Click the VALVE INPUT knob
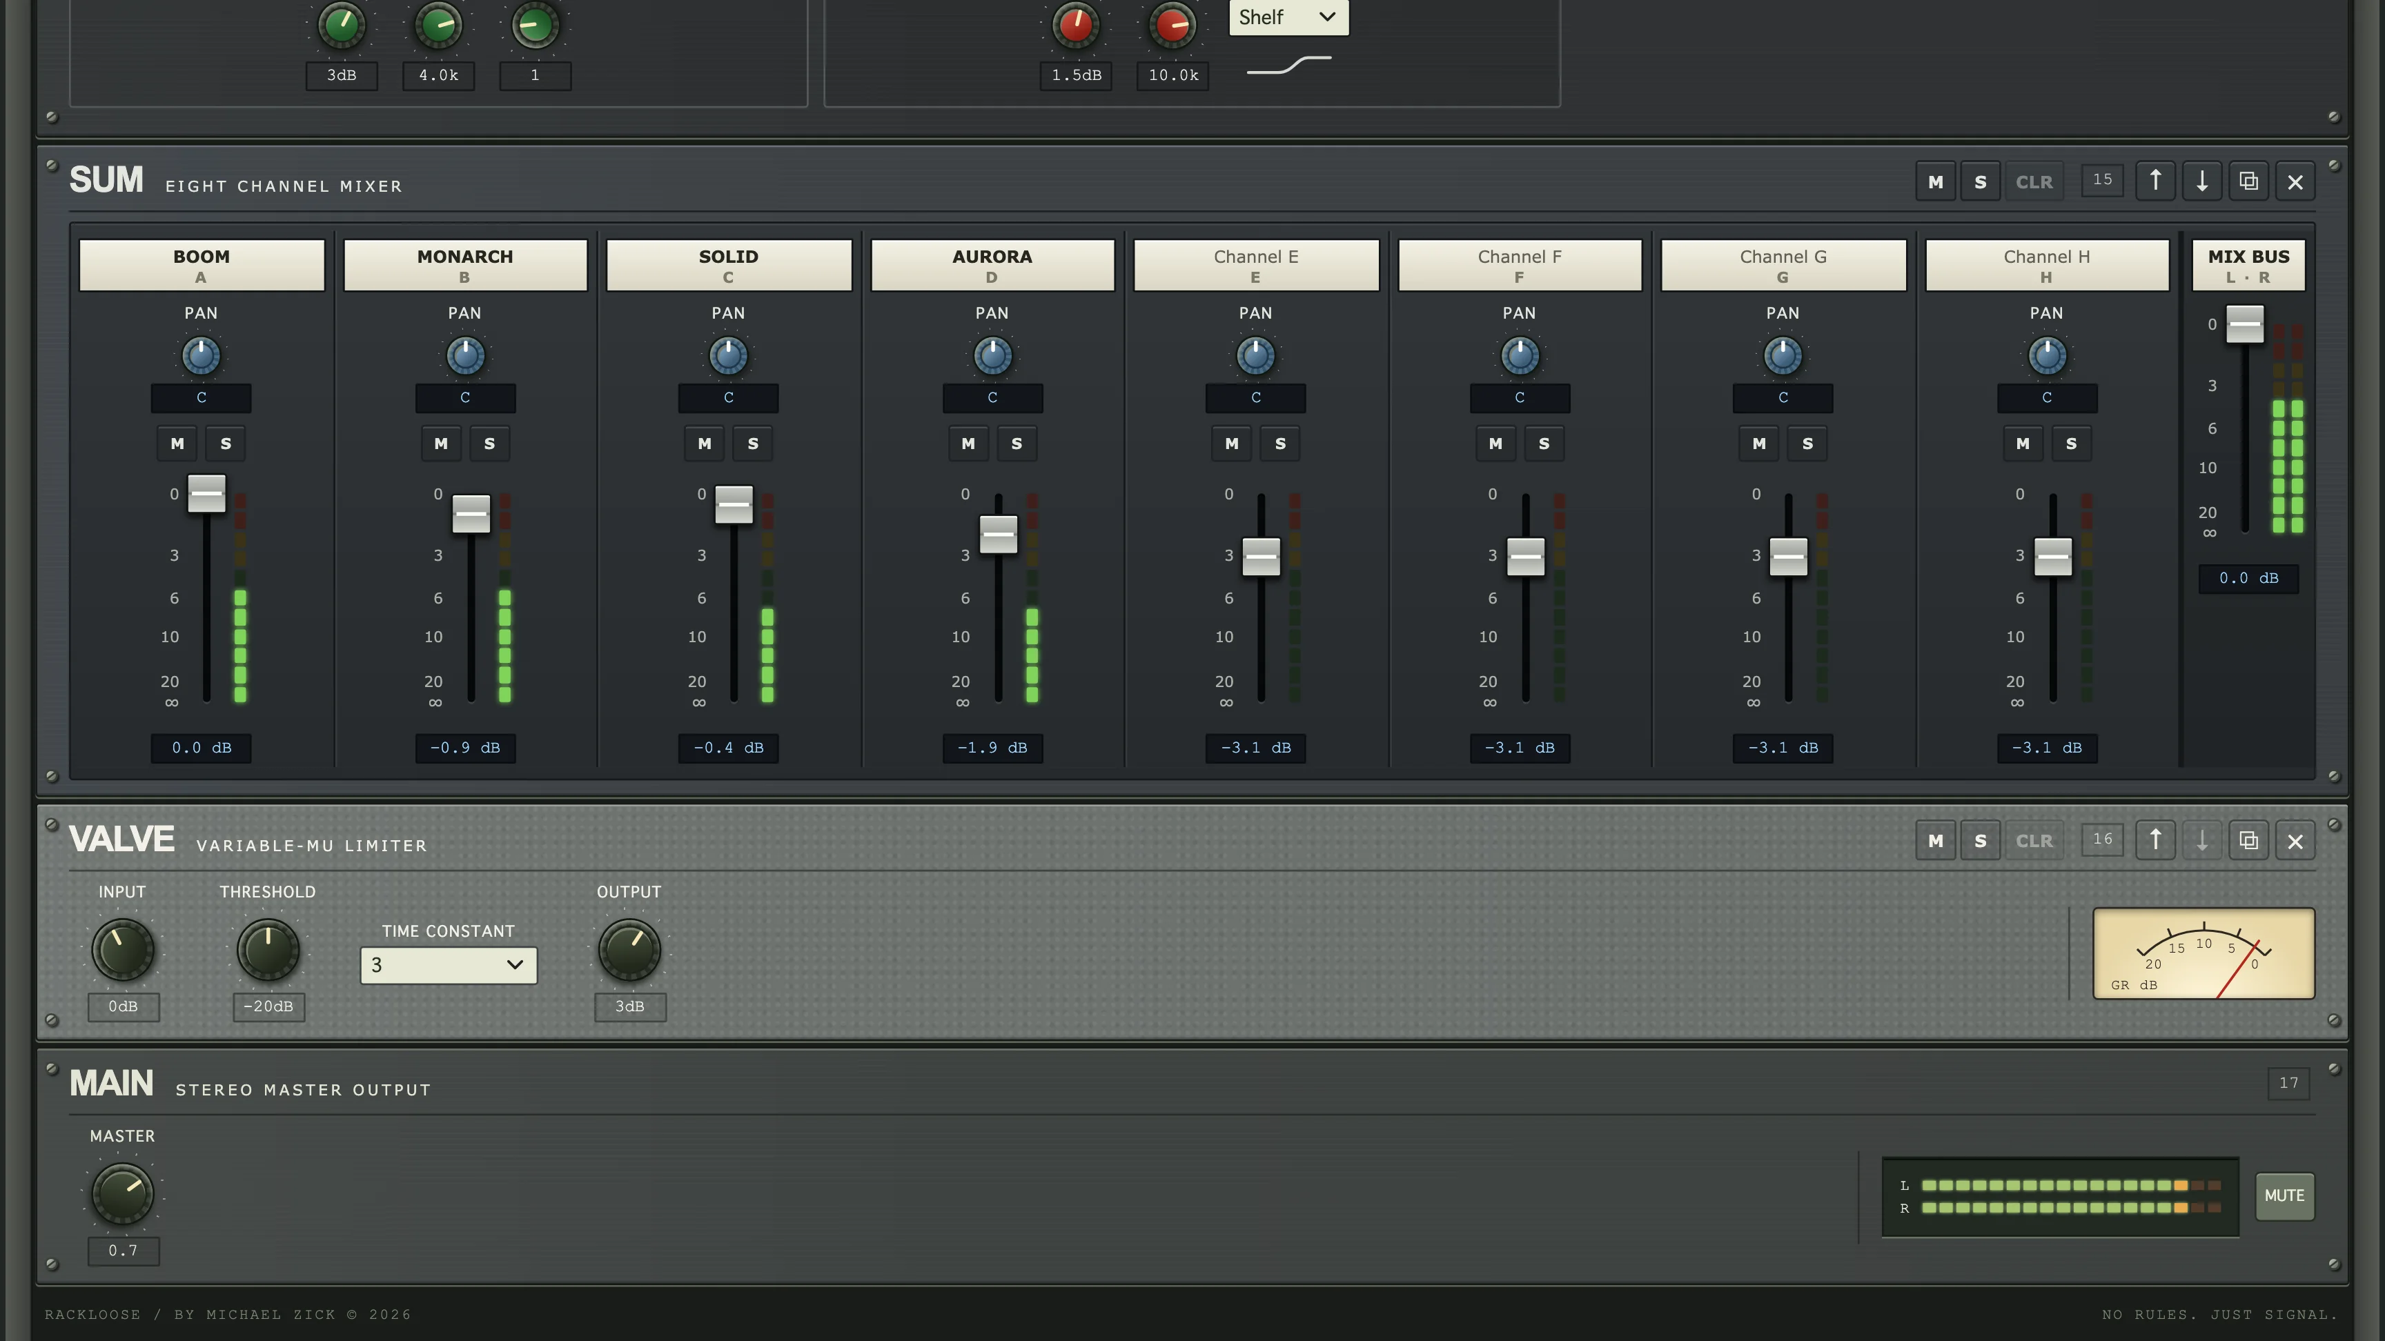This screenshot has height=1341, width=2385. 122,949
